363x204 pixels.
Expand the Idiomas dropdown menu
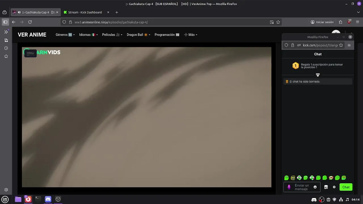88,35
